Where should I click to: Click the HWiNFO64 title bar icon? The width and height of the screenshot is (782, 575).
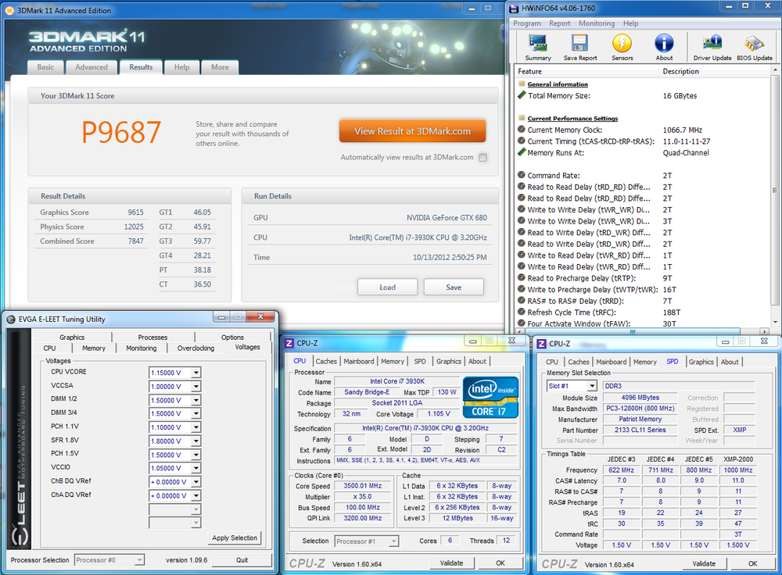(x=514, y=8)
